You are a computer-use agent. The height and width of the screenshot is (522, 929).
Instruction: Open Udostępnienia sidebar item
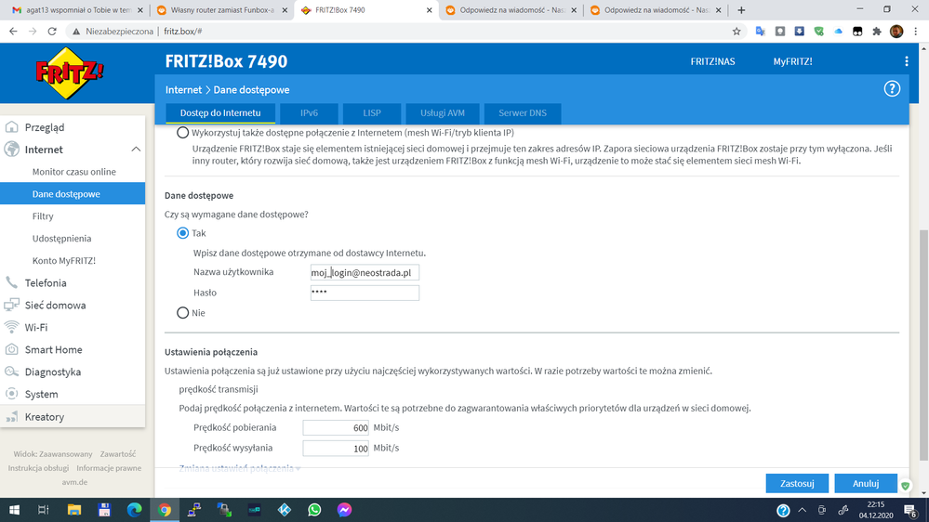(73, 239)
